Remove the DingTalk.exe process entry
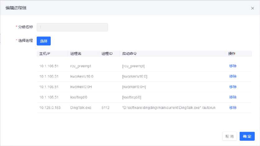The width and height of the screenshot is (260, 146). [x=233, y=108]
